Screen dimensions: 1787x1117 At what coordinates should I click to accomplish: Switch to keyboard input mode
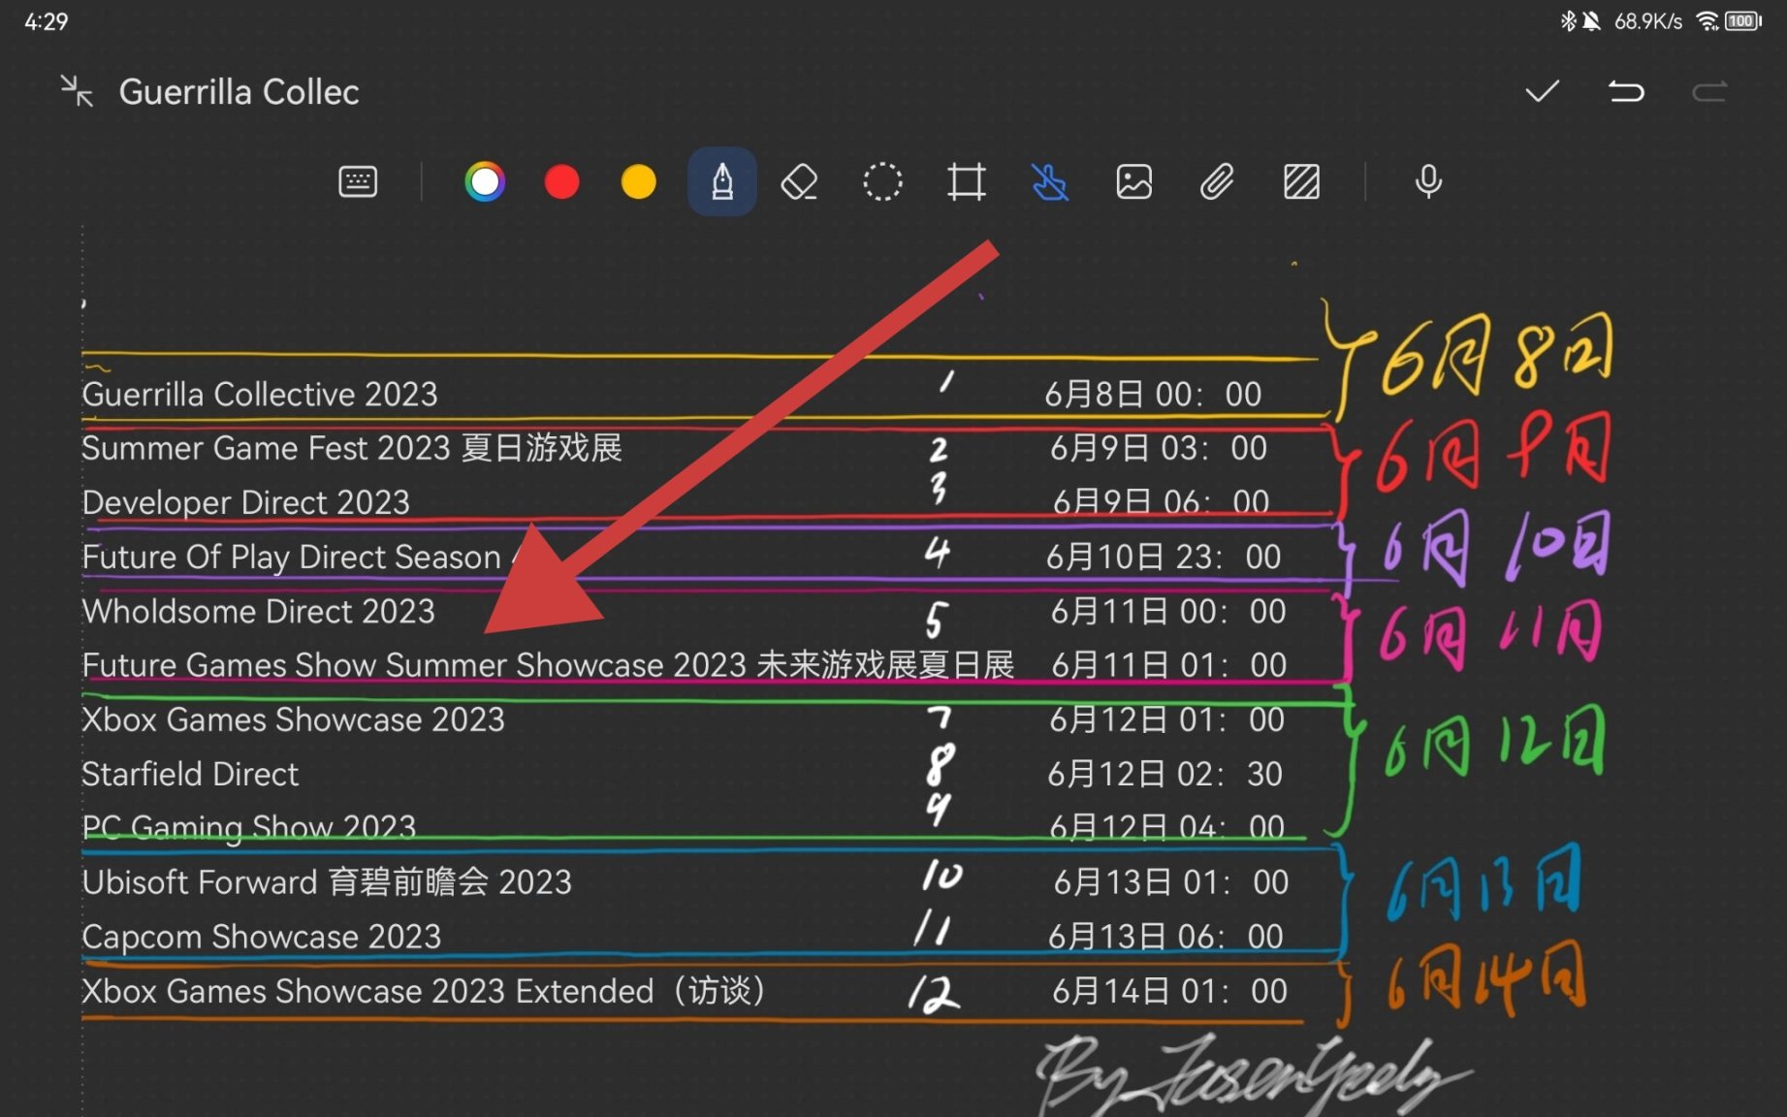(358, 181)
